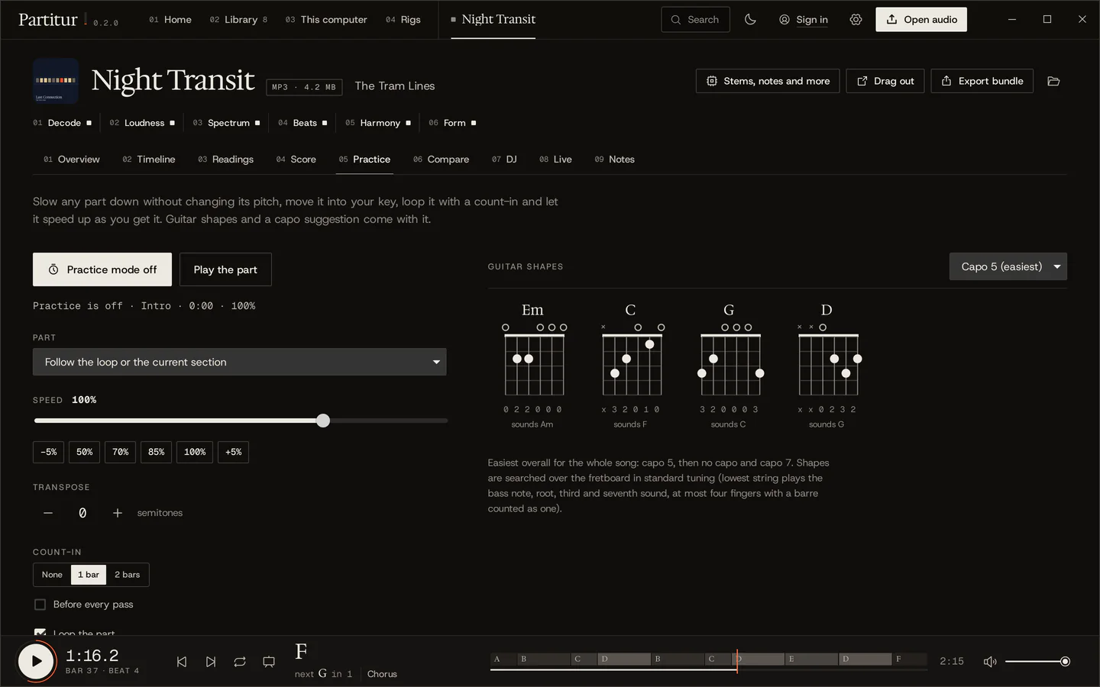Open settings via the gear icon
Viewport: 1100px width, 687px height.
pos(856,20)
